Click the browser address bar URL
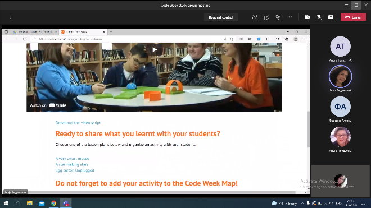Image resolution: width=371 pixels, height=208 pixels. coord(70,39)
